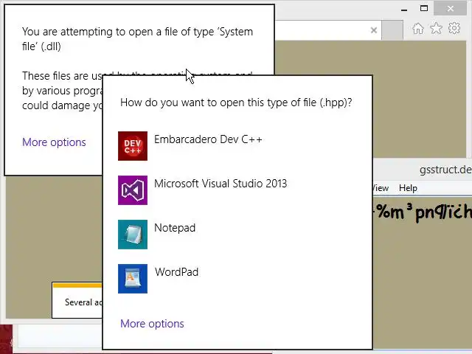Click the empty field at bottom left
Image resolution: width=472 pixels, height=354 pixels.
[x=60, y=336]
